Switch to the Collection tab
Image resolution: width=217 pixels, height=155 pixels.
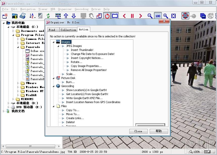68,30
